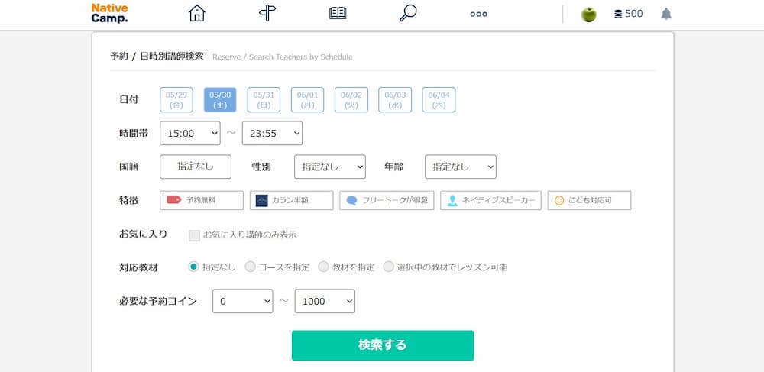This screenshot has height=372, width=764.
Task: Open the maximum coin dropdown showing 1000
Action: [x=325, y=302]
